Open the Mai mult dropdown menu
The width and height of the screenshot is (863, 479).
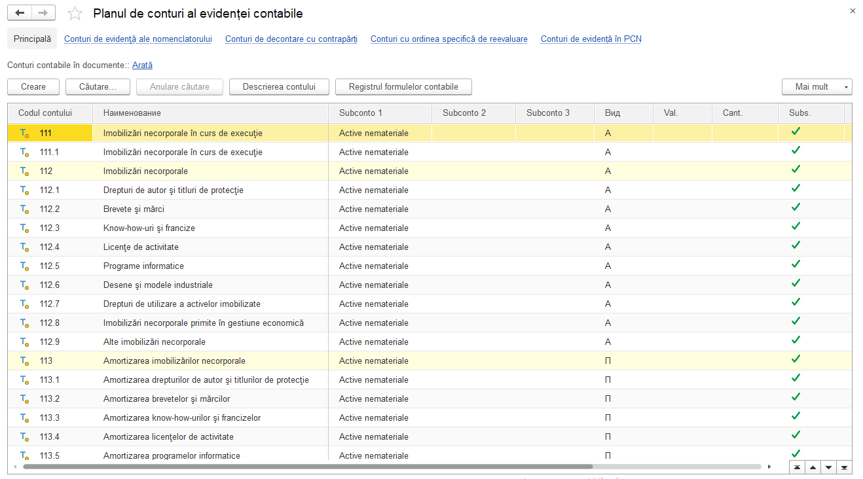(x=817, y=86)
